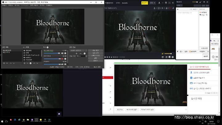Viewport: 222px width, 125px height.
Task: Click the Start Streaming button in OBS controls
Action: coord(96,50)
